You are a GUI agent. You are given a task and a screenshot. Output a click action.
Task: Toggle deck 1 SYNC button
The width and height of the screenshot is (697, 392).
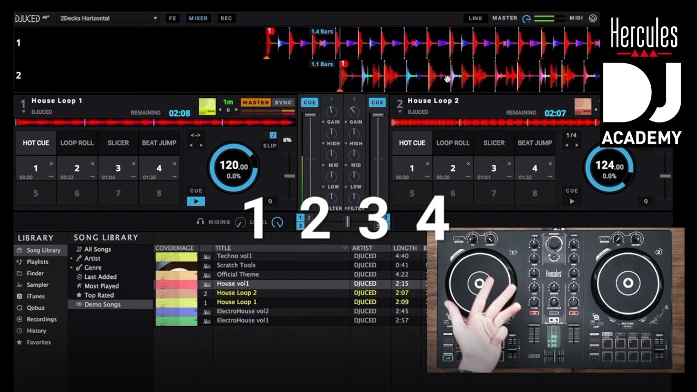283,102
